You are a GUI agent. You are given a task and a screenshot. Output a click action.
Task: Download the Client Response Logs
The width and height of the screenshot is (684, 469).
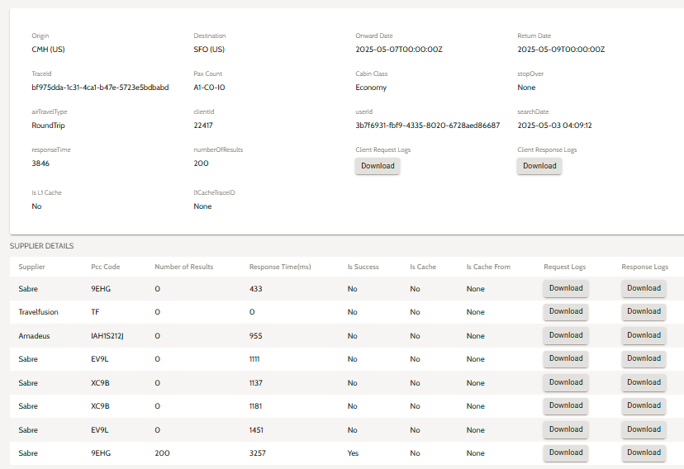tap(539, 166)
